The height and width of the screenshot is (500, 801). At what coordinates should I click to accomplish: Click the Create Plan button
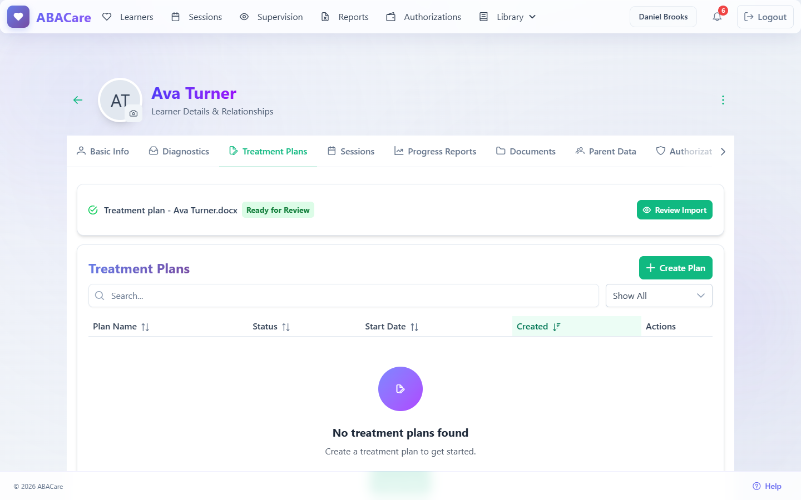tap(675, 268)
